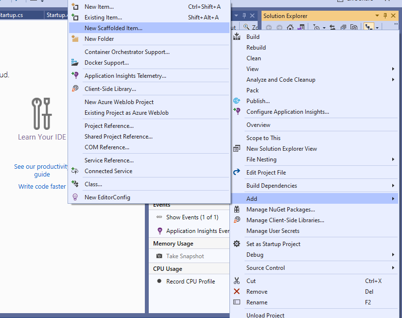
Task: Click the Zoom In magnifier icon
Action: click(x=246, y=27)
